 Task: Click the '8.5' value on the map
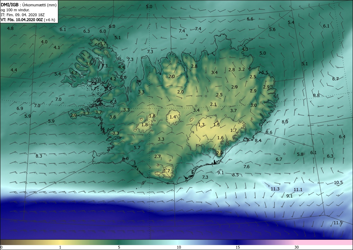click(235, 175)
